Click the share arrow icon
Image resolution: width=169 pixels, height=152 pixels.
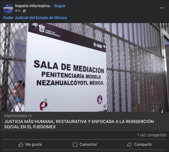point(129,145)
